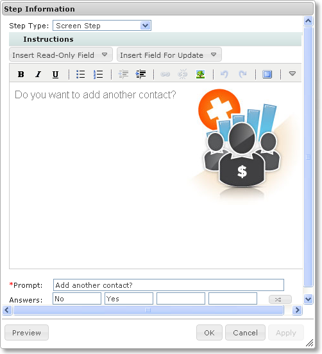Screen dimensions: 322x354
Task: Expand Insert Read-Only Field menu
Action: [x=61, y=55]
